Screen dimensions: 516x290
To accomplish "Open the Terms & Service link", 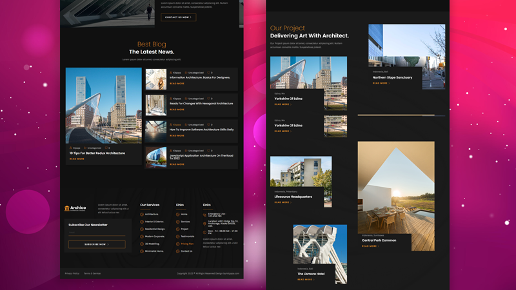I will 92,273.
